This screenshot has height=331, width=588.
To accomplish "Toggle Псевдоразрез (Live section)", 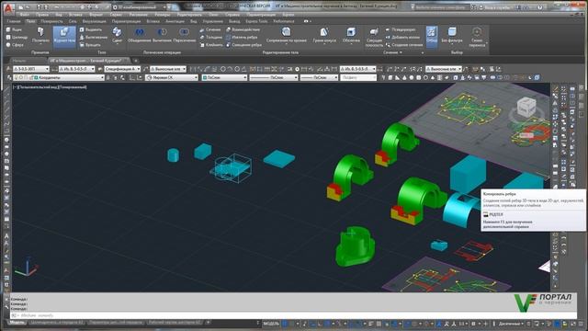I will 401,29.
